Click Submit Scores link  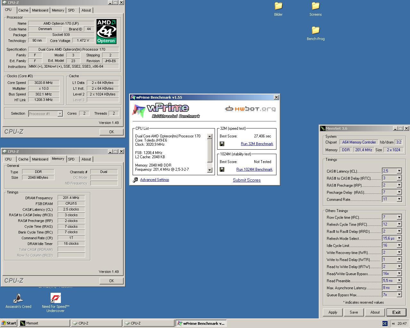pyautogui.click(x=247, y=180)
